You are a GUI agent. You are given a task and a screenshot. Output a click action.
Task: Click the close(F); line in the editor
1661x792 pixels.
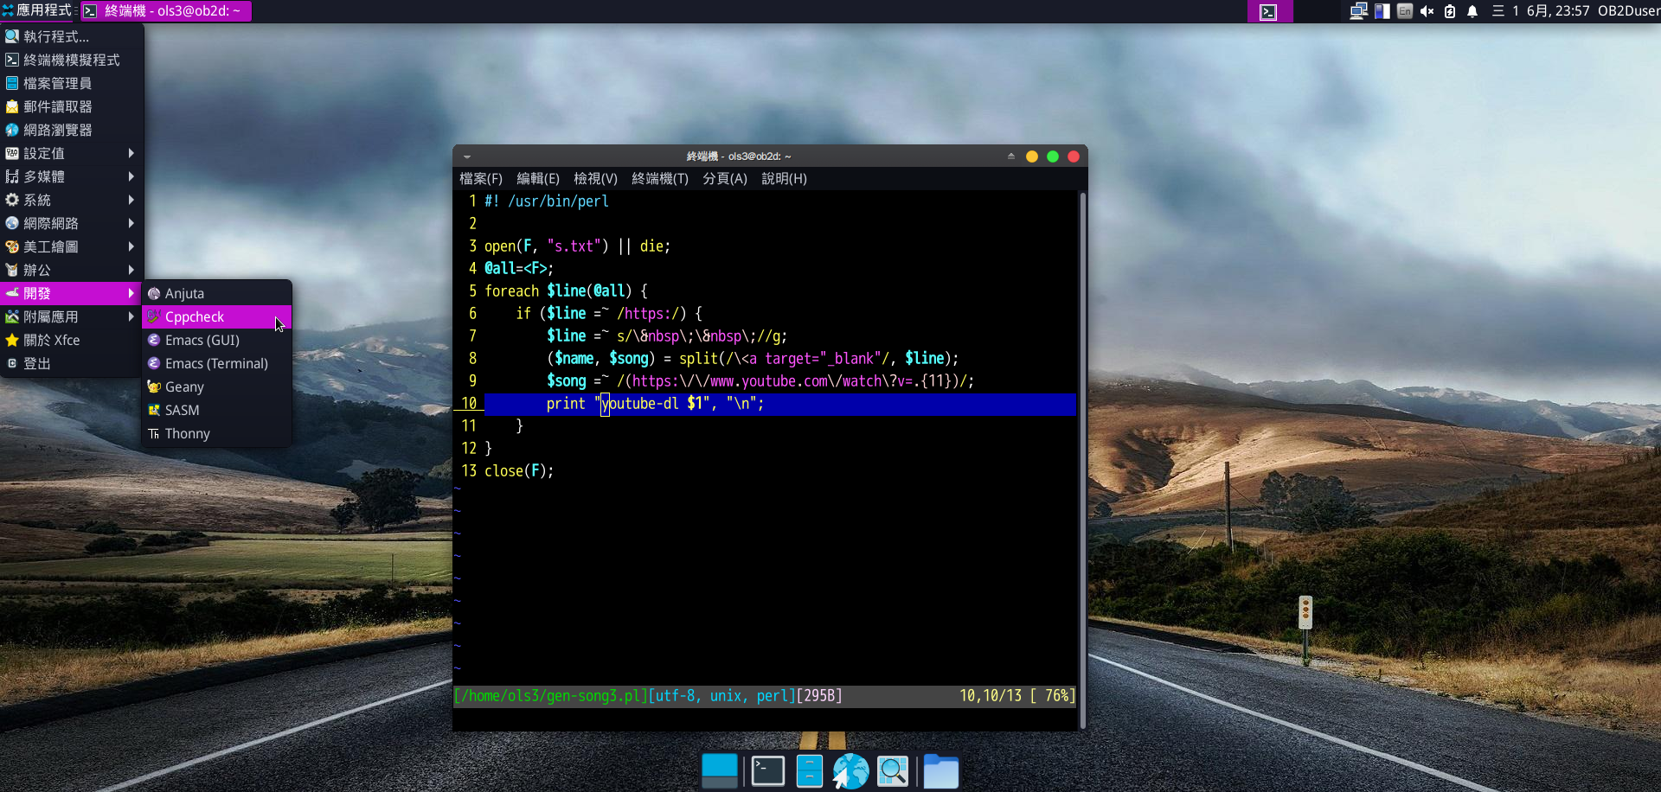click(x=519, y=471)
